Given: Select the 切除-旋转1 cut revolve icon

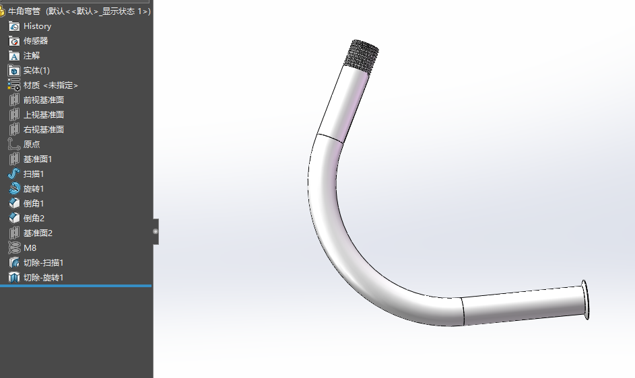Looking at the screenshot, I should (x=14, y=277).
